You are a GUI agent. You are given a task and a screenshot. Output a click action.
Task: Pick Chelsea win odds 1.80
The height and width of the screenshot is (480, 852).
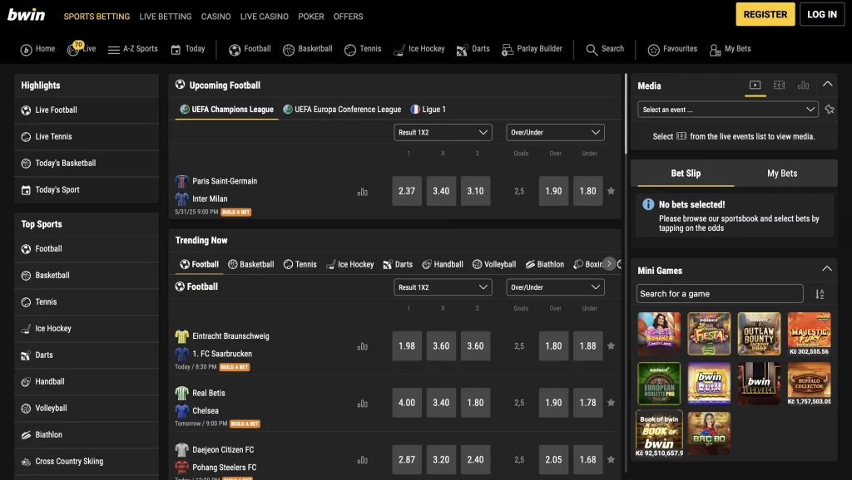click(475, 403)
